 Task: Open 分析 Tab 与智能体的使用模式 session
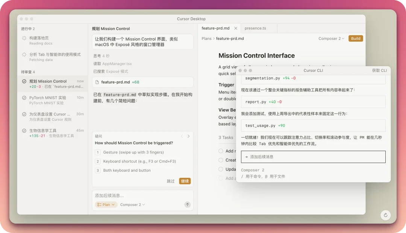[x=53, y=57]
